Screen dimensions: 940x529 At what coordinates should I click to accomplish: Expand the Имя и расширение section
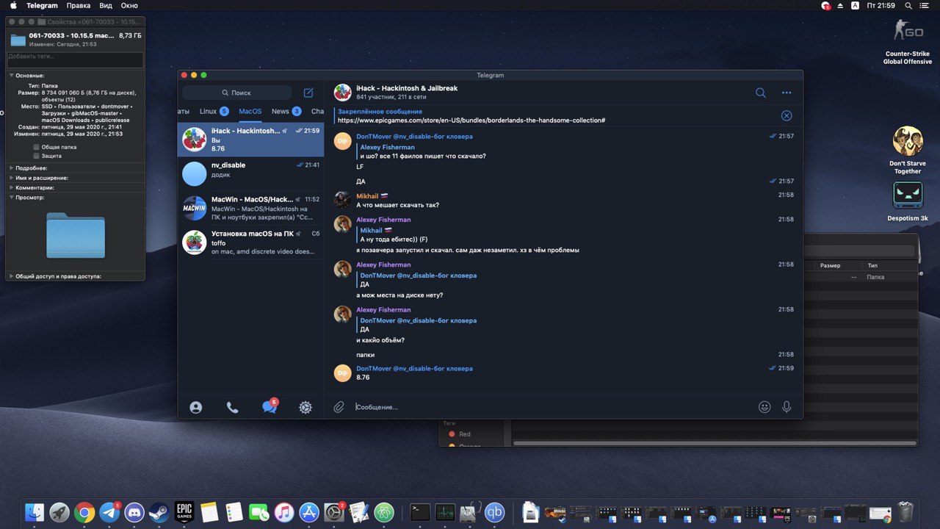11,178
